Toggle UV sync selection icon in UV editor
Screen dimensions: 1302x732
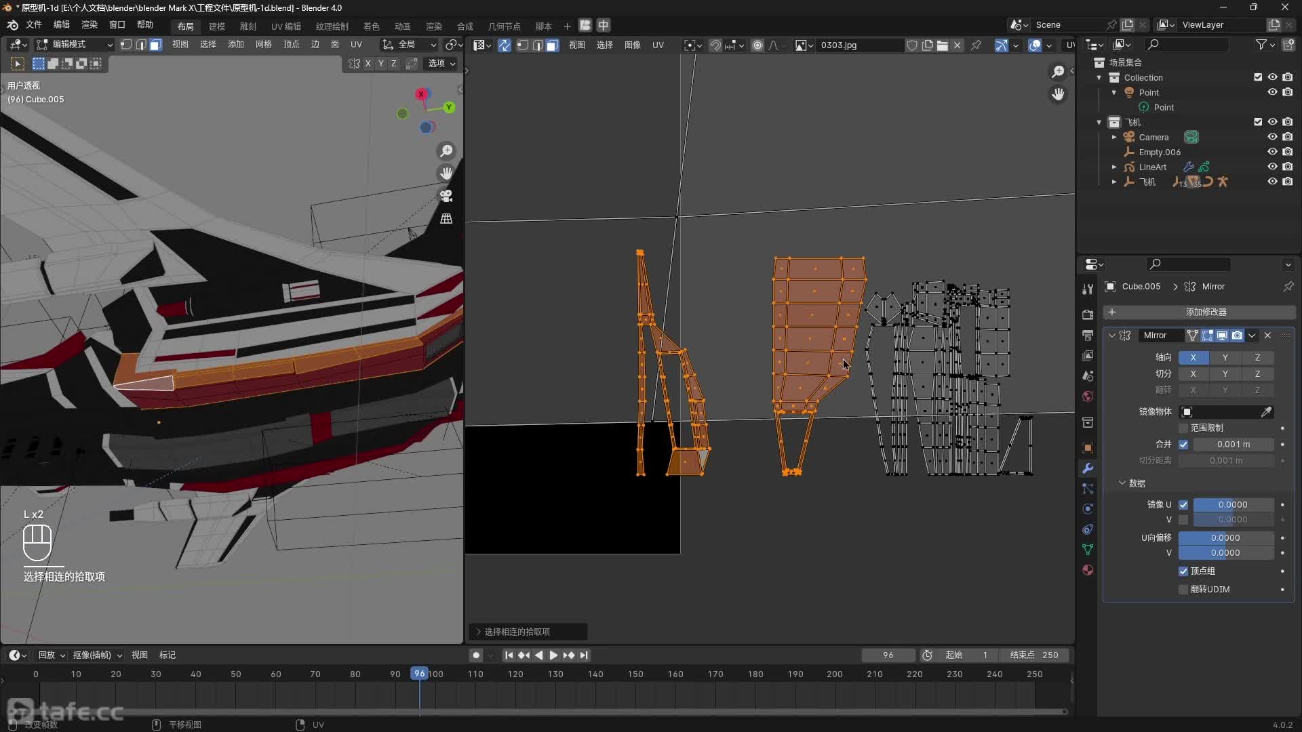[505, 45]
